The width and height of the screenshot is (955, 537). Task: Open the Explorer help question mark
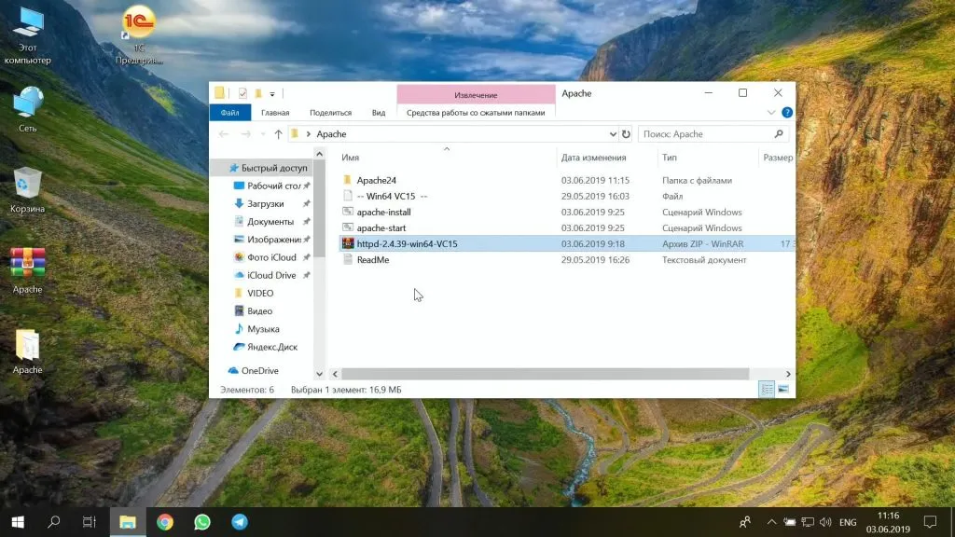(x=787, y=113)
